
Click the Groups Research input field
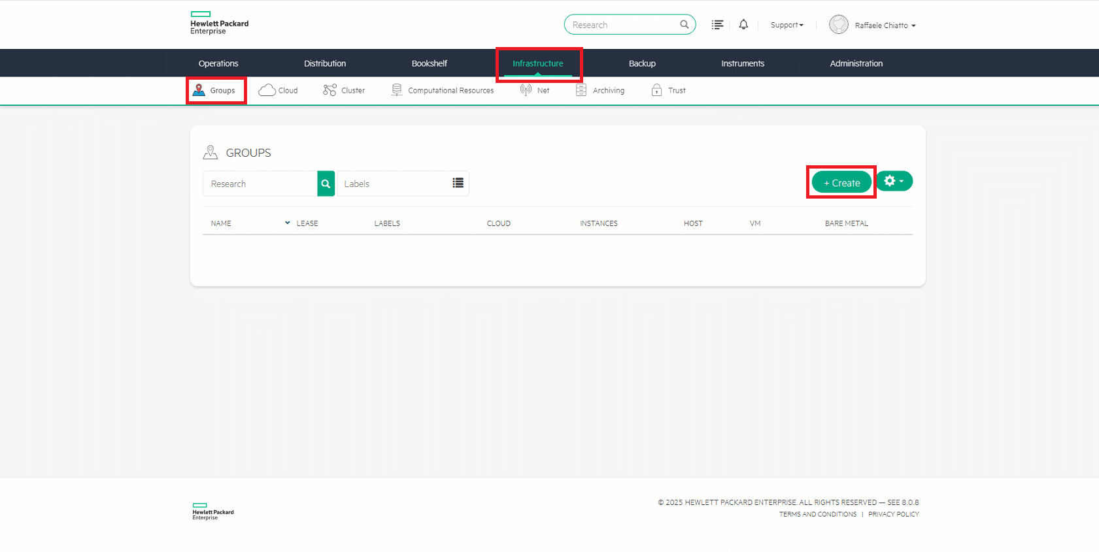(x=260, y=184)
